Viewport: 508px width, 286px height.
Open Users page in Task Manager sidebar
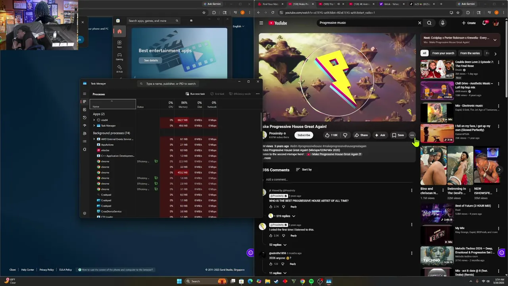(85, 133)
